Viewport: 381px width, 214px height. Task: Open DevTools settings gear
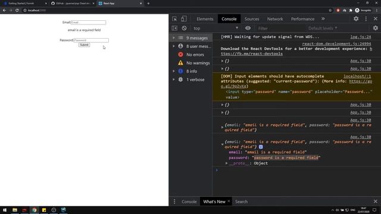tap(356, 18)
